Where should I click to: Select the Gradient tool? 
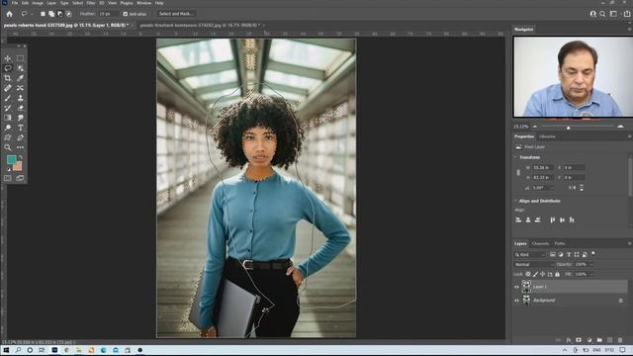click(x=8, y=118)
